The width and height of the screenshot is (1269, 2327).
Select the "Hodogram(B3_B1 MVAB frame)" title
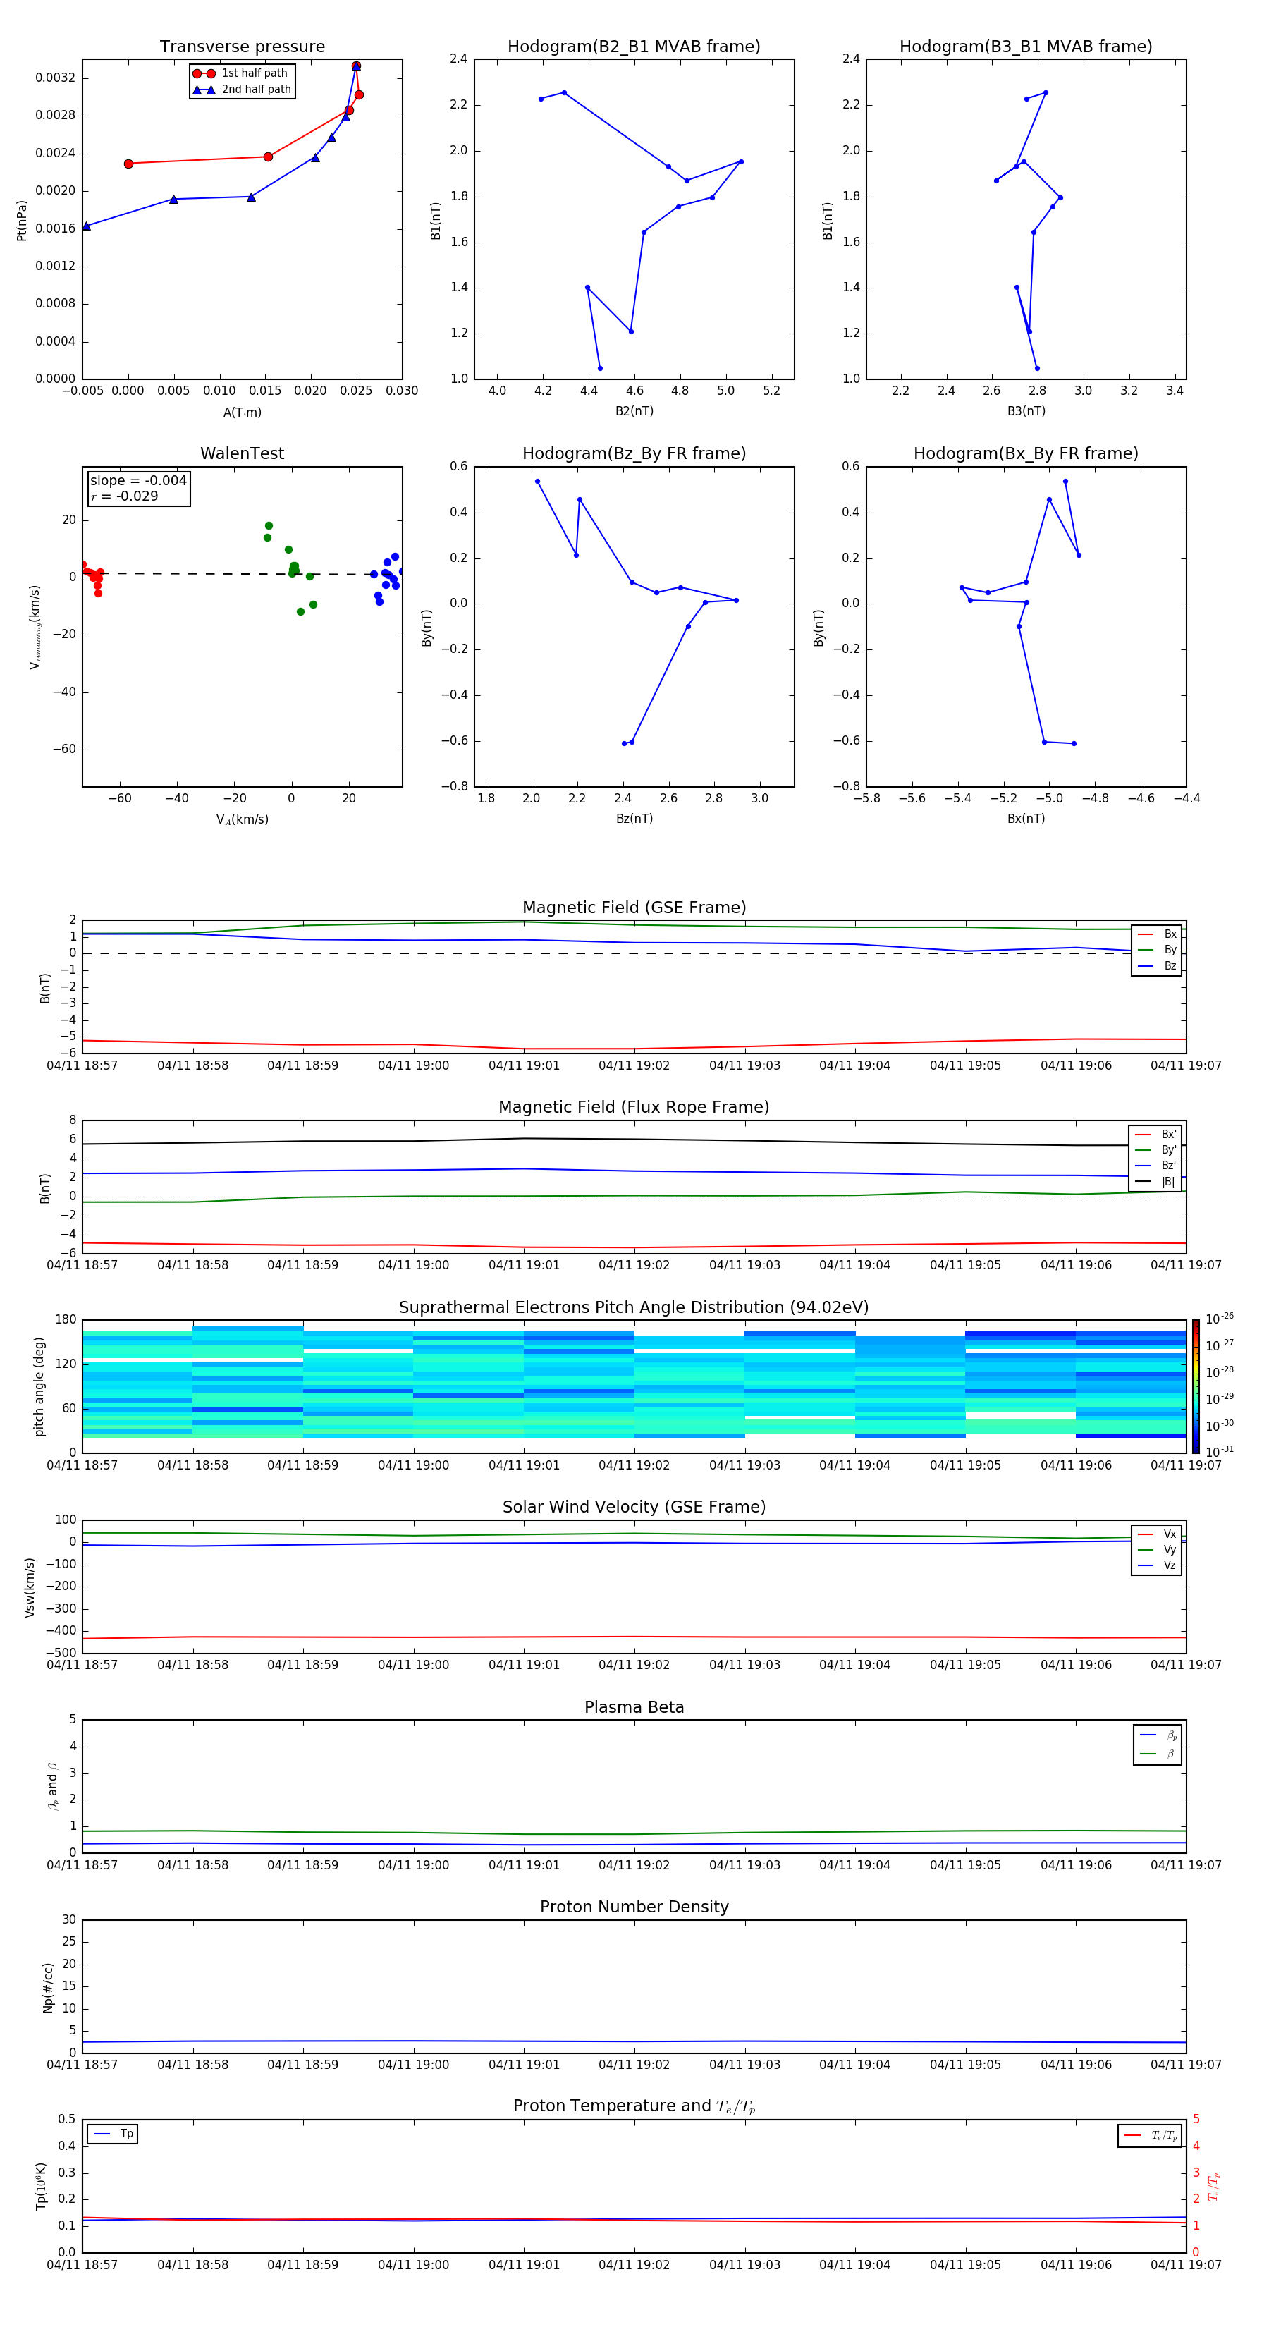pos(1026,47)
